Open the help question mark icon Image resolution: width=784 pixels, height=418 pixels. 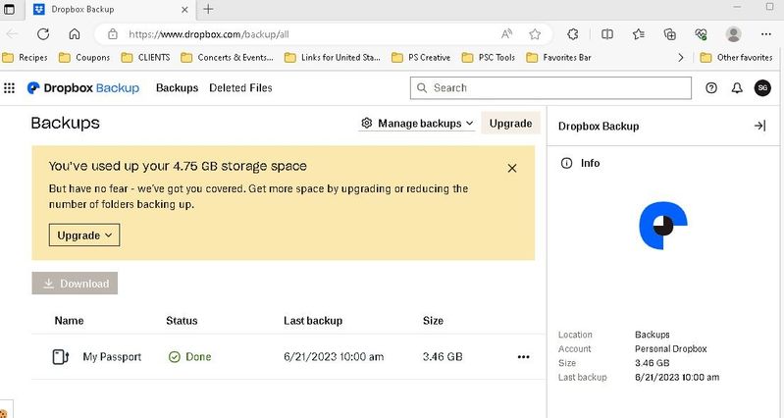click(711, 88)
